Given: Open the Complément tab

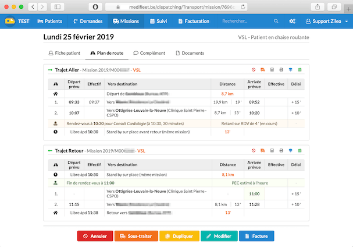Looking at the screenshot, I should [151, 53].
